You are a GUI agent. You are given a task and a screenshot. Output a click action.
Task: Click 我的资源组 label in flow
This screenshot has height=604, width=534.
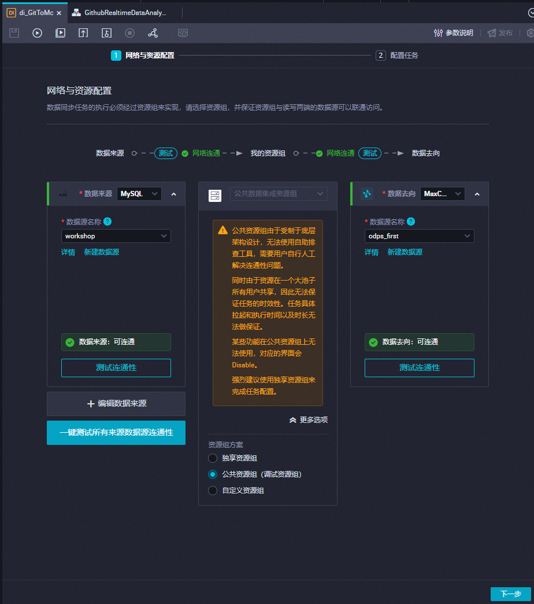pyautogui.click(x=268, y=153)
